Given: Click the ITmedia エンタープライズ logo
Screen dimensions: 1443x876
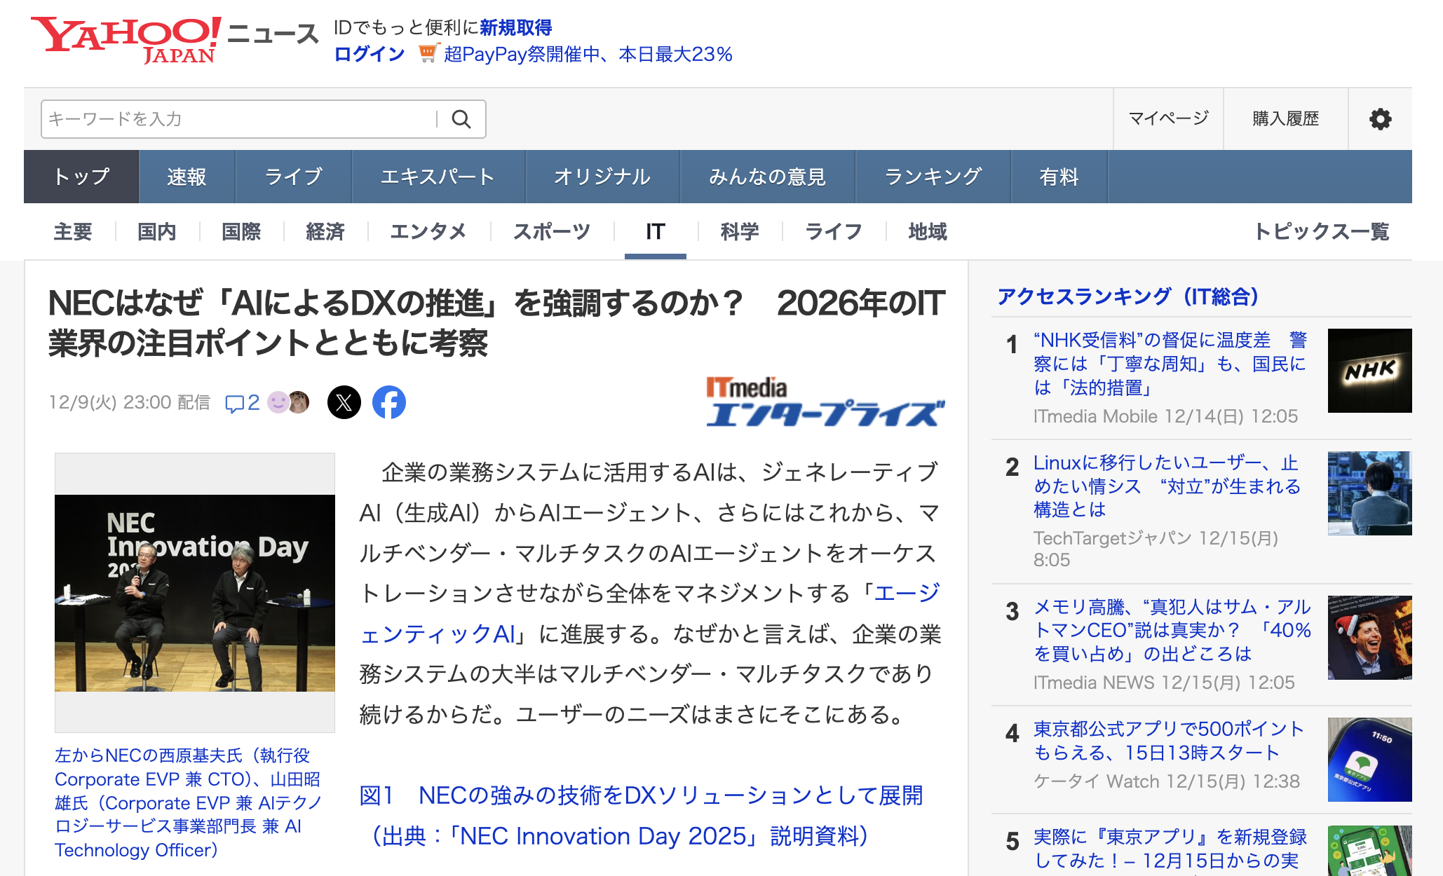Looking at the screenshot, I should pos(825,402).
